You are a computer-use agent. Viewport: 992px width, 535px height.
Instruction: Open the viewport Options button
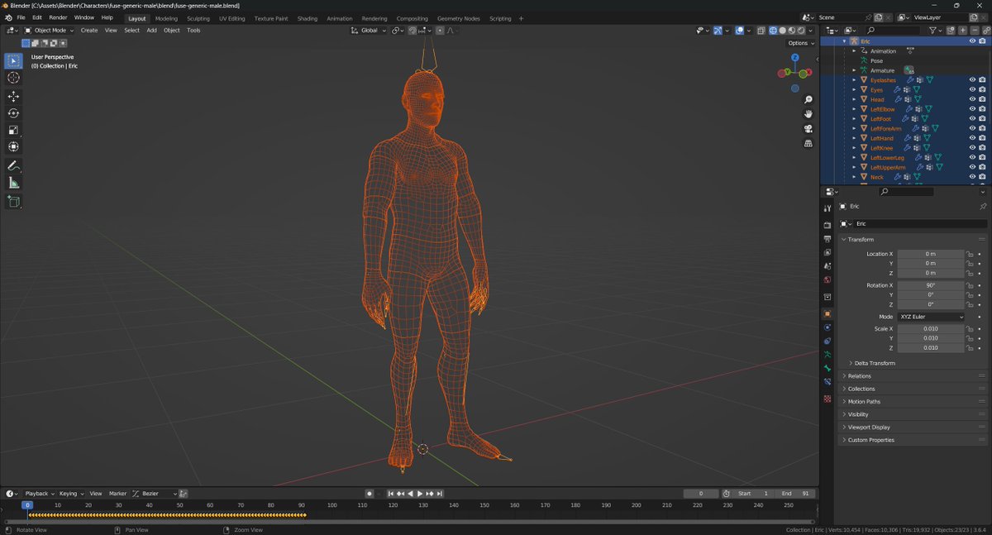[800, 43]
